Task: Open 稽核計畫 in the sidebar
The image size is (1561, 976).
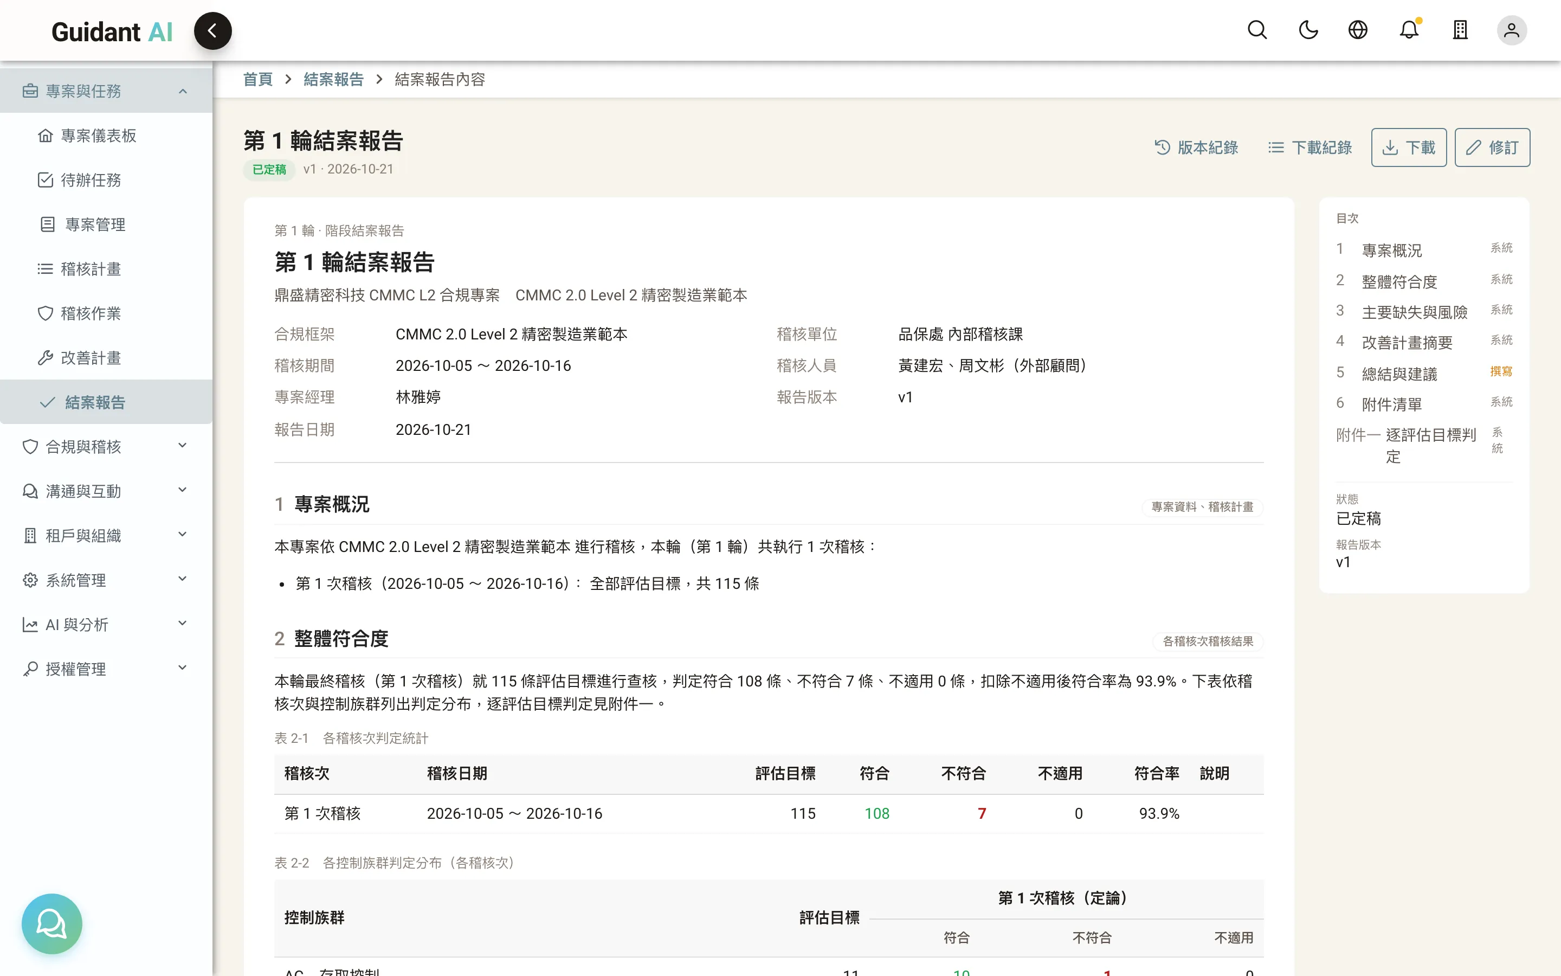Action: click(x=106, y=269)
